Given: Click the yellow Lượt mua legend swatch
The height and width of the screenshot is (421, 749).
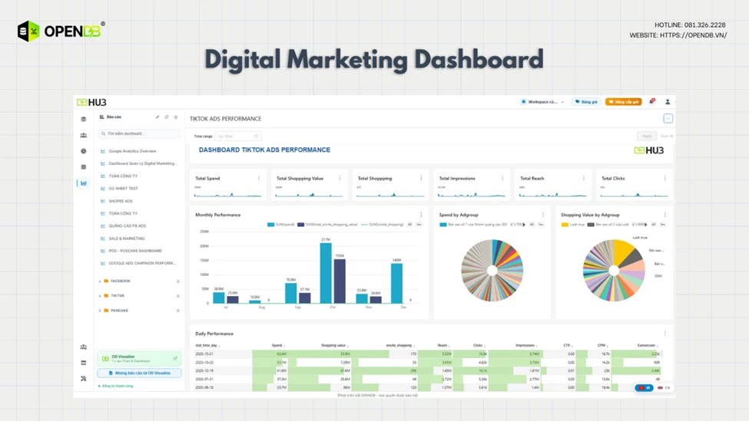Looking at the screenshot, I should [565, 225].
